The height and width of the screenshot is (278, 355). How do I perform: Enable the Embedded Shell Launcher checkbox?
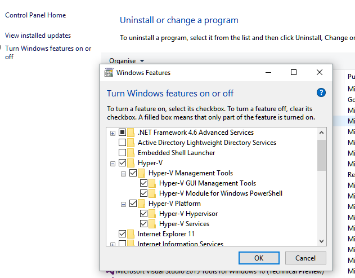pos(122,152)
